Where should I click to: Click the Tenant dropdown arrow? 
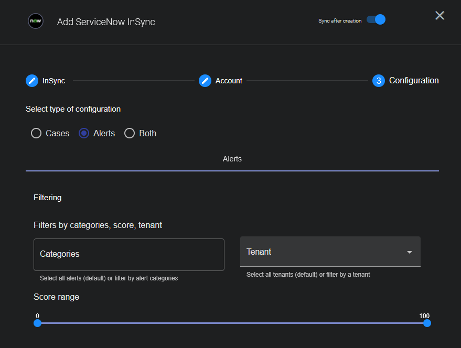tap(410, 252)
